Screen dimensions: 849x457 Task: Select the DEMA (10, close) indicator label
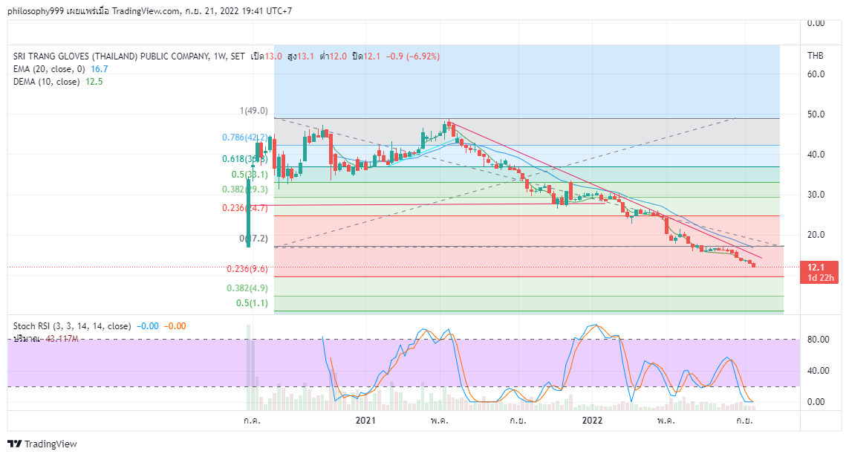[47, 82]
